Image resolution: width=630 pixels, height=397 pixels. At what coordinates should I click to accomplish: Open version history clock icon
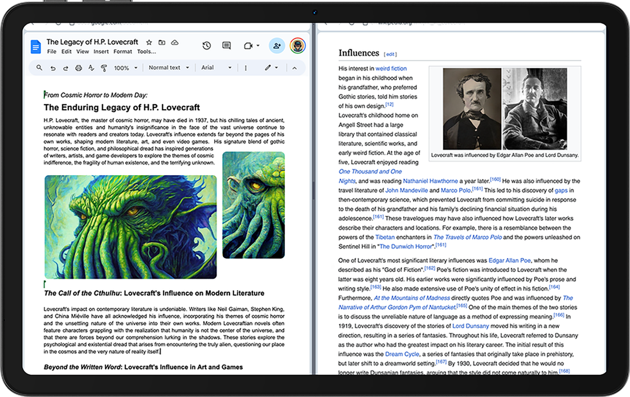[207, 46]
